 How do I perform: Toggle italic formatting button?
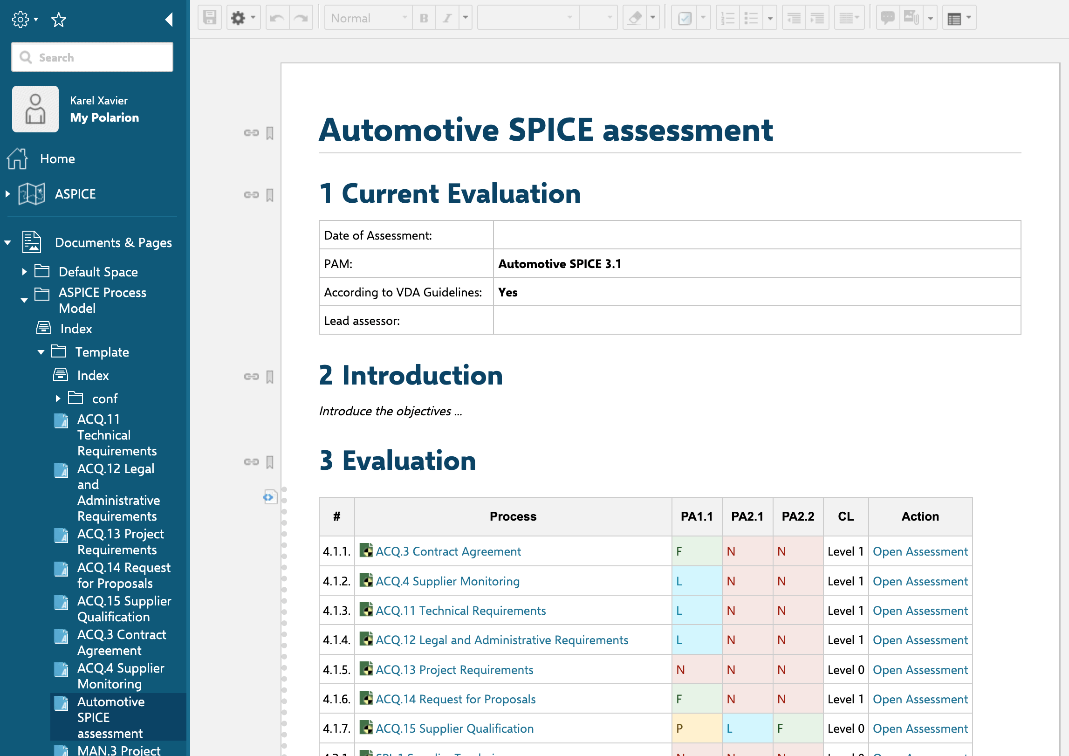click(x=447, y=18)
